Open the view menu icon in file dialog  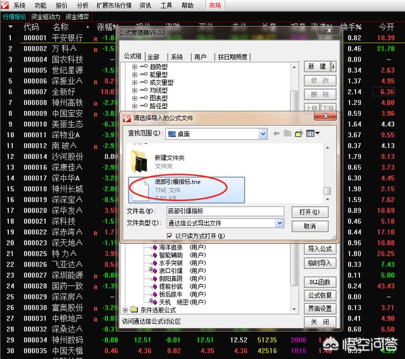coord(312,134)
